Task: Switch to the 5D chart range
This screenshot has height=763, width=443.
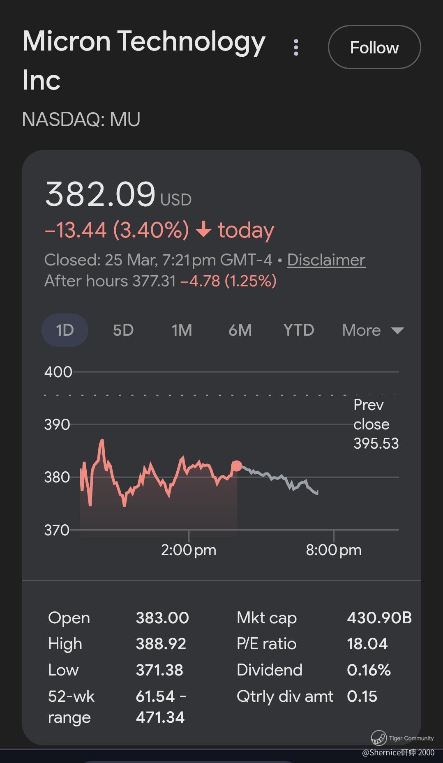Action: tap(123, 330)
